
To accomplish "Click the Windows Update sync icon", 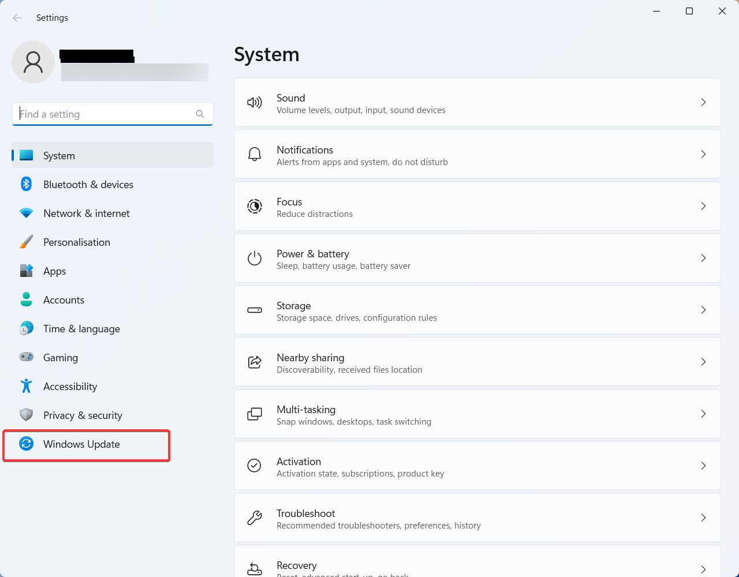I will [26, 444].
